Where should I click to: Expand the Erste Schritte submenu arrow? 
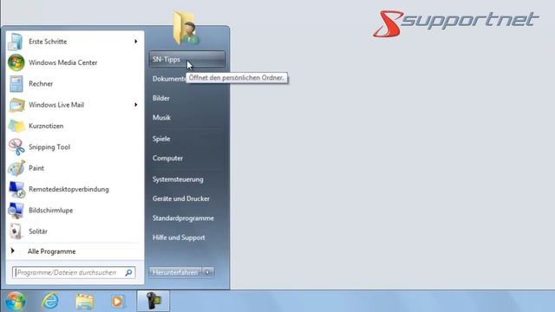[x=135, y=42]
